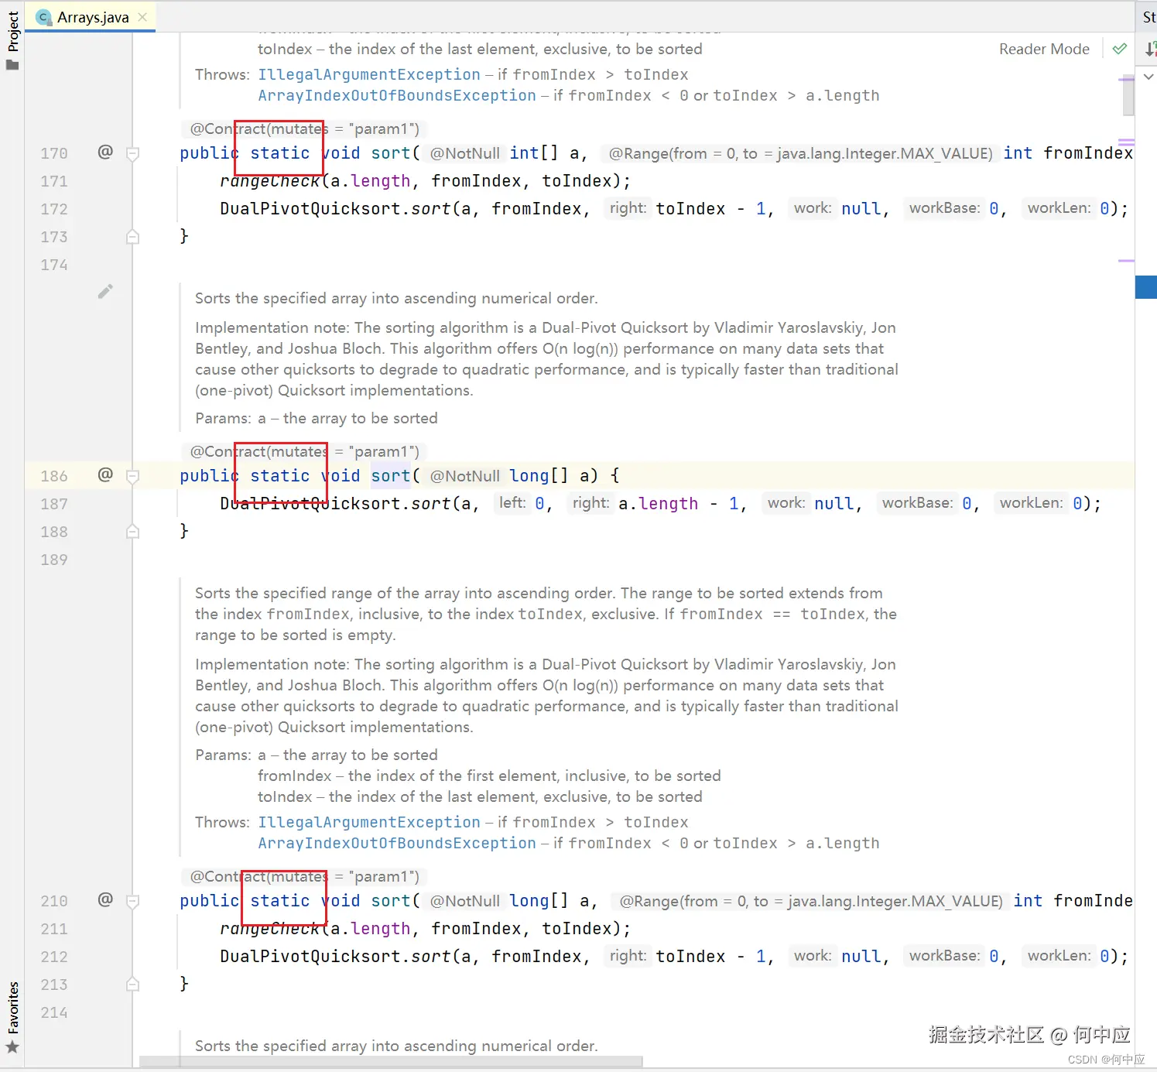The width and height of the screenshot is (1157, 1072).
Task: Close the Arrays.java editor tab
Action: (142, 17)
